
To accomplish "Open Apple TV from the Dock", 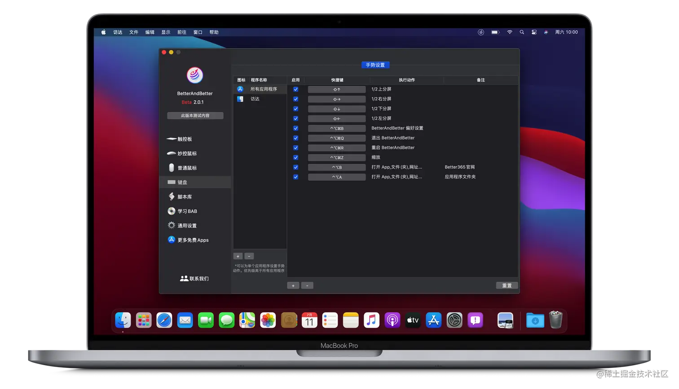I will [x=413, y=320].
